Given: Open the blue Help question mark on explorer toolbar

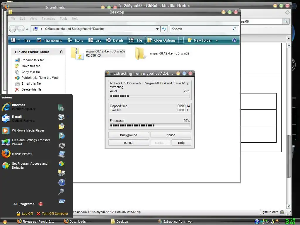Looking at the screenshot, I should 234,40.
